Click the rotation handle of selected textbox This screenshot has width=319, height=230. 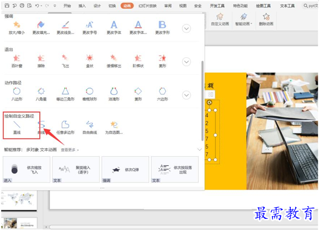[x=209, y=103]
